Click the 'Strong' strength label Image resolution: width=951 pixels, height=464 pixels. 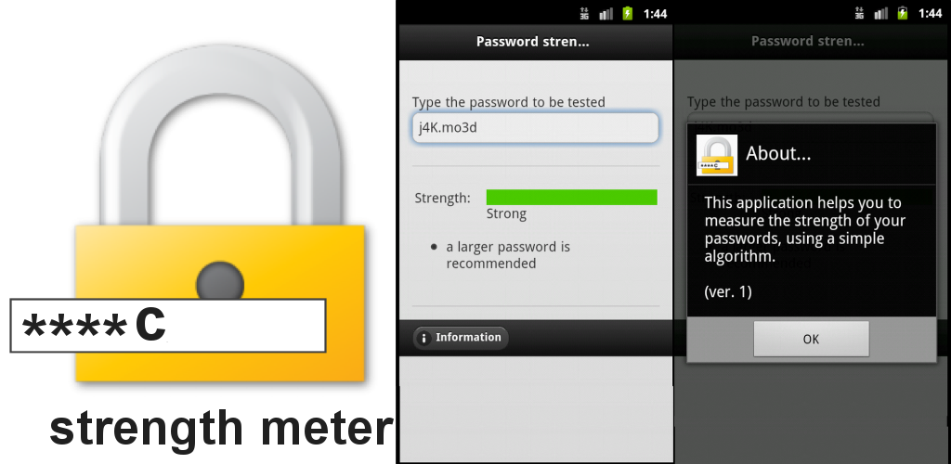coord(506,213)
